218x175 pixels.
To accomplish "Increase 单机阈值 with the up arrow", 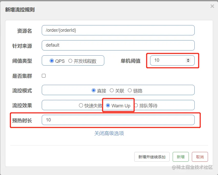I will pyautogui.click(x=188, y=59).
